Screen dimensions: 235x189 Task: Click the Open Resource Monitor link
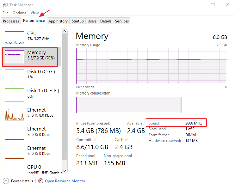pyautogui.click(x=65, y=181)
